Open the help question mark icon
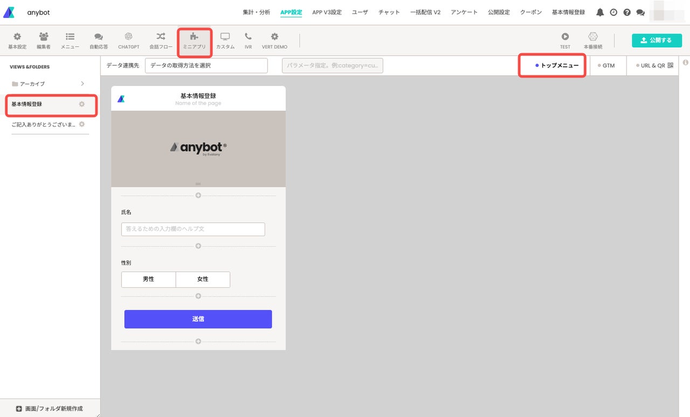Viewport: 690px width, 417px height. pyautogui.click(x=627, y=12)
